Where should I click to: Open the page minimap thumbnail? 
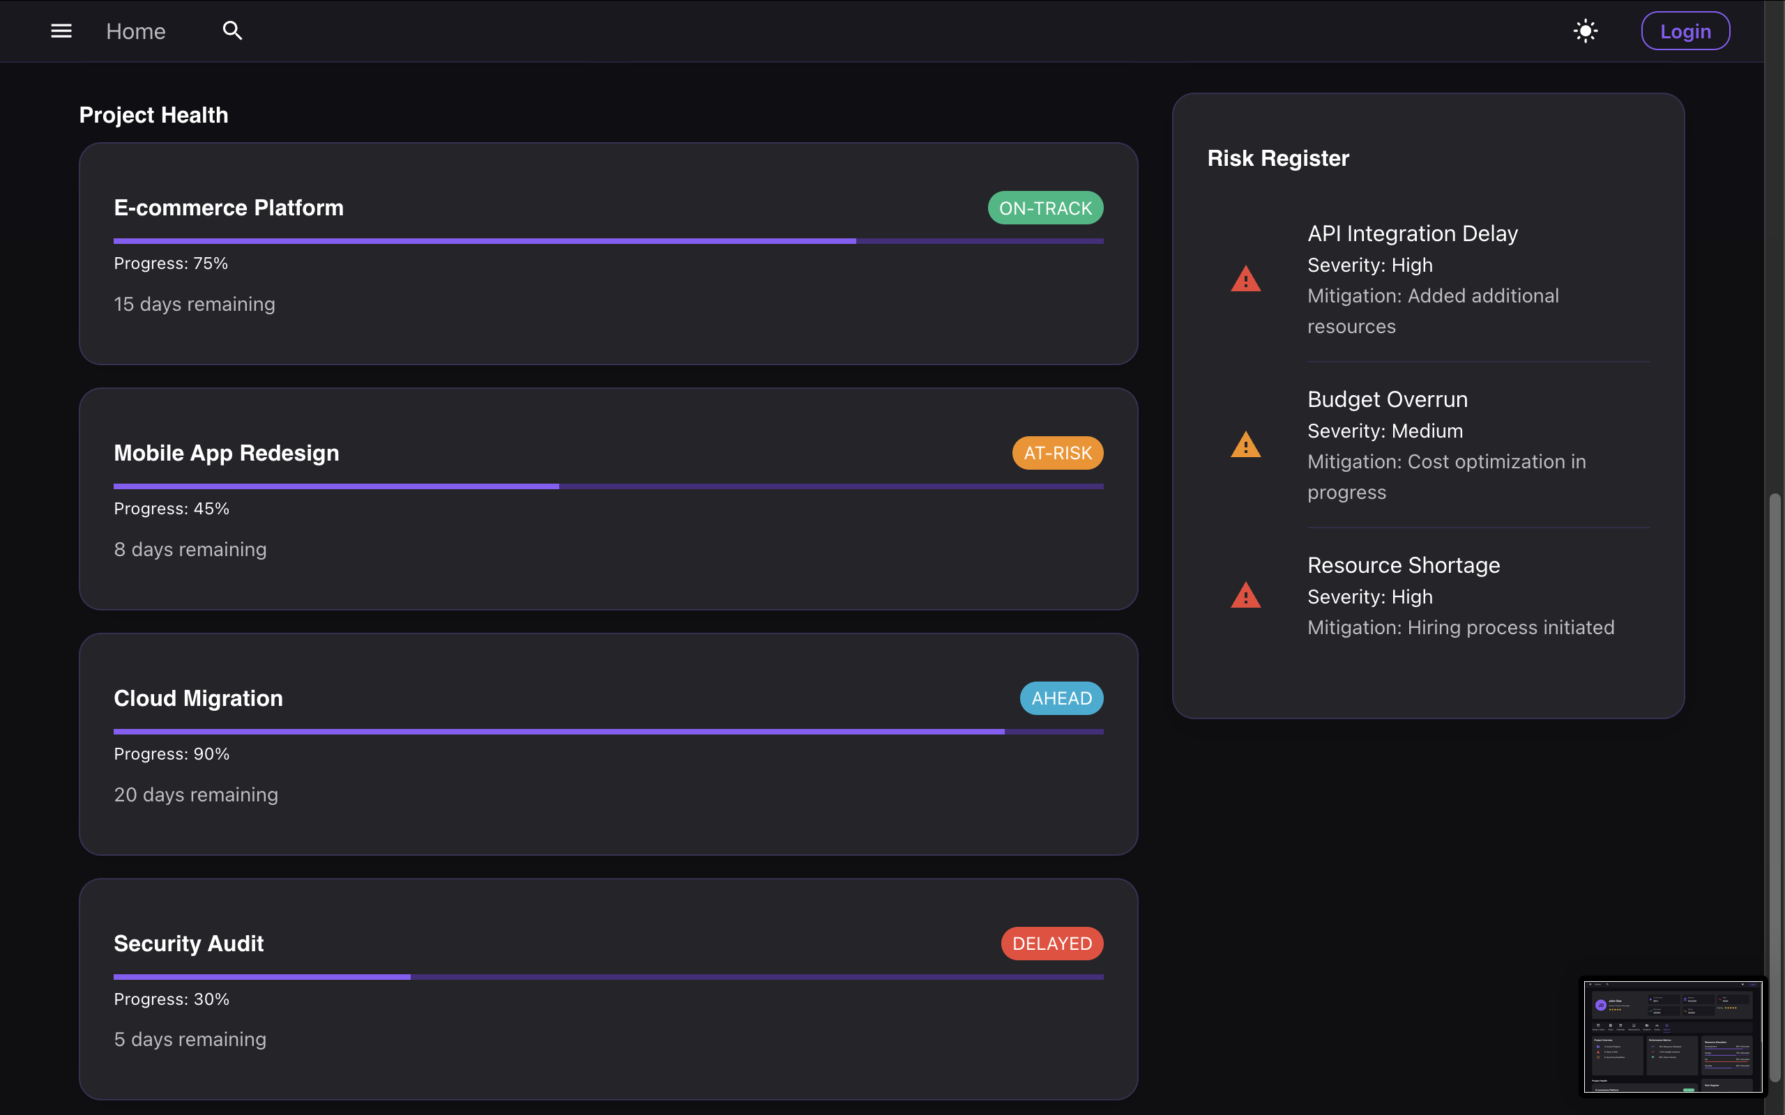click(x=1672, y=1037)
